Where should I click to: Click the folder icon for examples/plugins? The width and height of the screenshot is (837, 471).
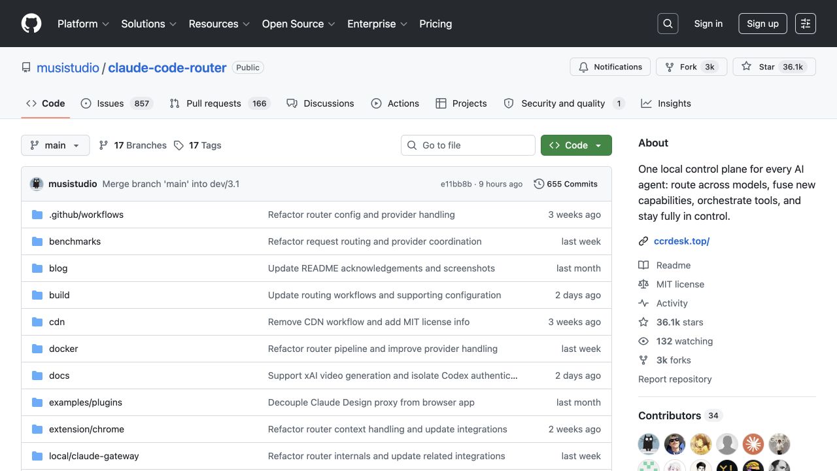pyautogui.click(x=37, y=402)
